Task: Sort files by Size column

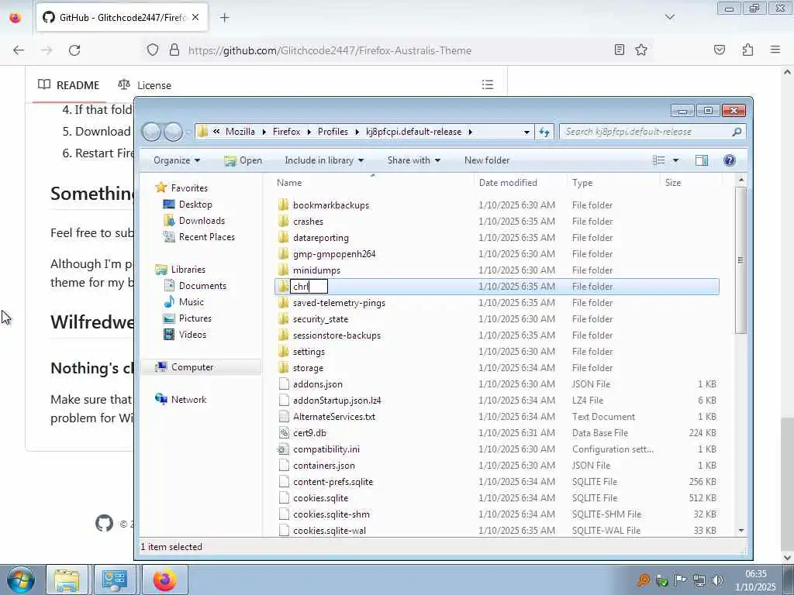Action: coord(673,183)
